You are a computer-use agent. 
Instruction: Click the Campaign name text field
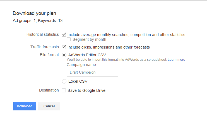(x=92, y=72)
